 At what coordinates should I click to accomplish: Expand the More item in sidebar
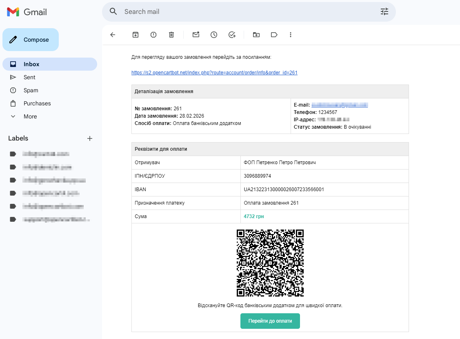pos(30,116)
